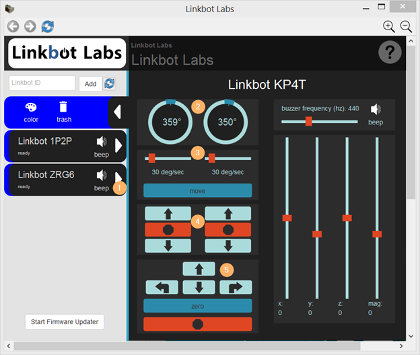The width and height of the screenshot is (420, 355).
Task: Start the Firmware Updater
Action: [65, 322]
